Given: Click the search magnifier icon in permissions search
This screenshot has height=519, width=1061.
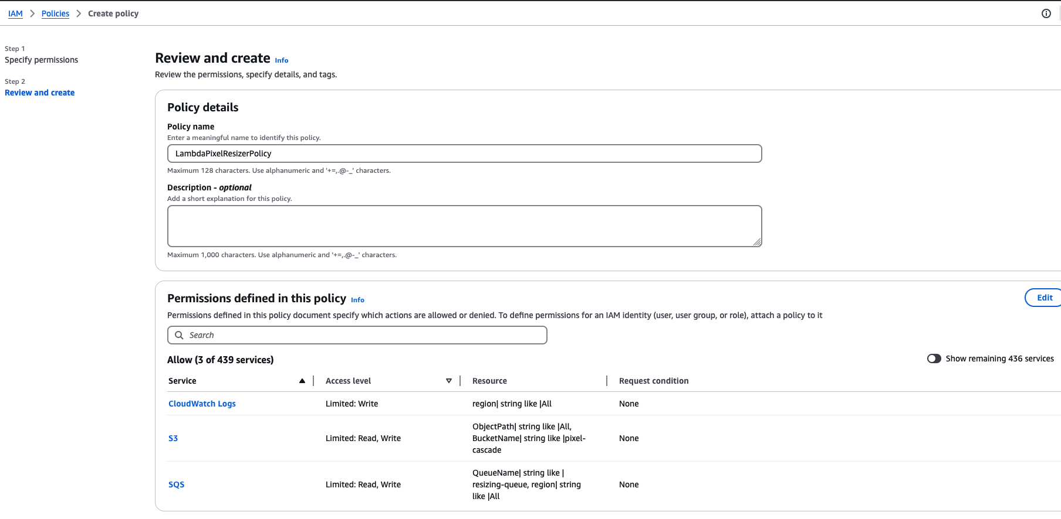Looking at the screenshot, I should 179,335.
